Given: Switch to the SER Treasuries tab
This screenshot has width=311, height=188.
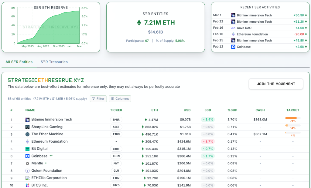Looking at the screenshot, I should (54, 62).
